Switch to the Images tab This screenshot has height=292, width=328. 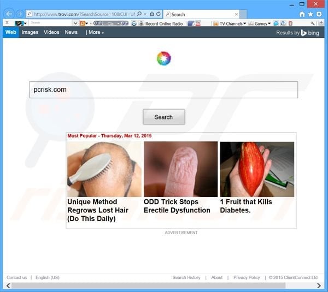coord(30,32)
